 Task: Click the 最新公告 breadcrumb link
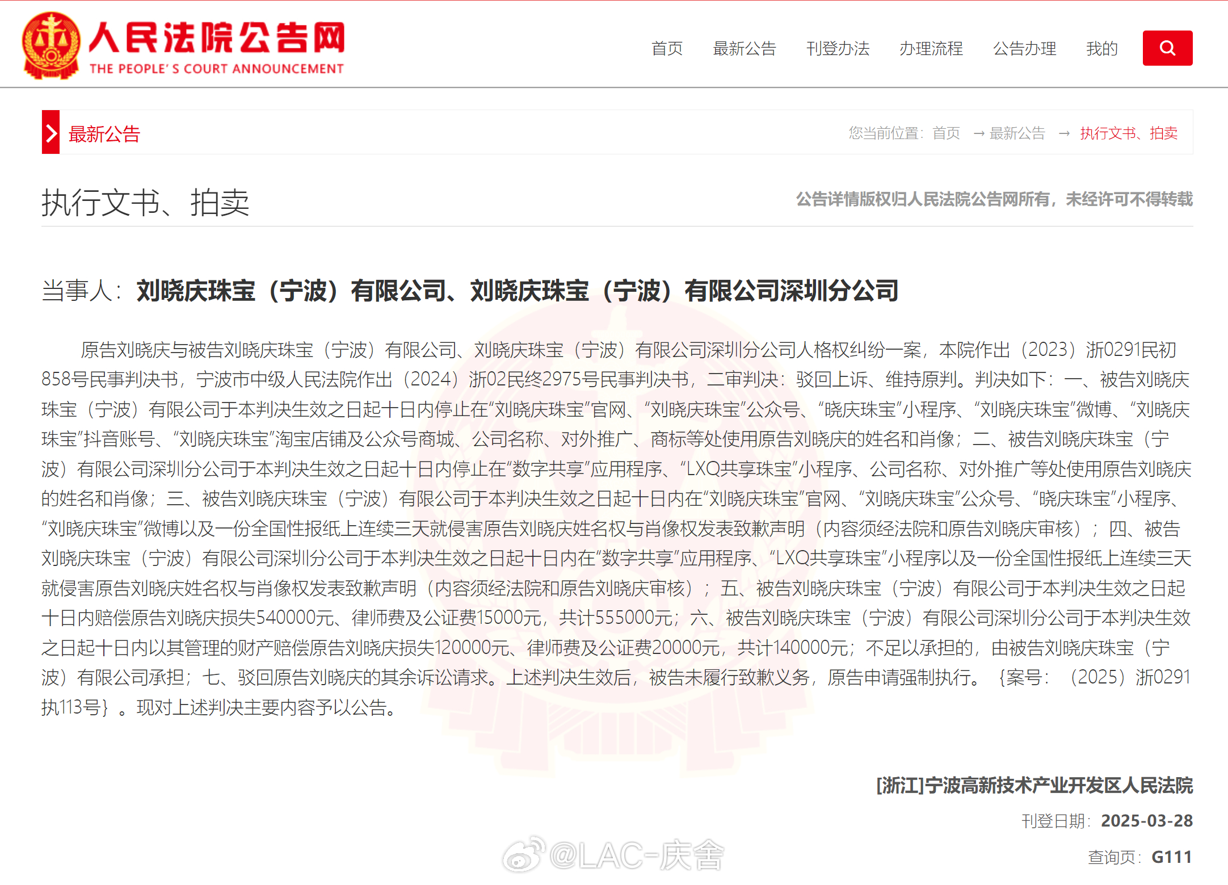coord(1017,133)
